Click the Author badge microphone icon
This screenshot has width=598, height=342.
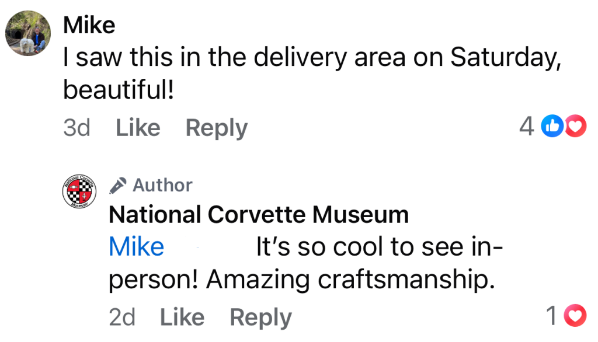pos(118,186)
